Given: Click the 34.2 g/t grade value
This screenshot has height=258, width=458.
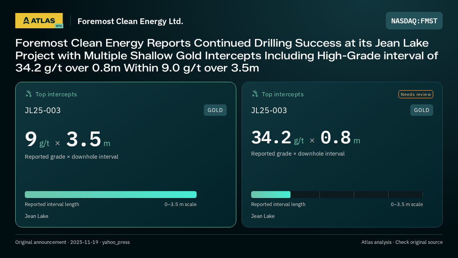Looking at the screenshot, I should 277,138.
